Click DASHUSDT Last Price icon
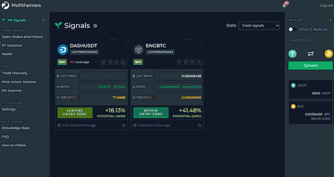The width and height of the screenshot is (334, 177). coord(58,76)
